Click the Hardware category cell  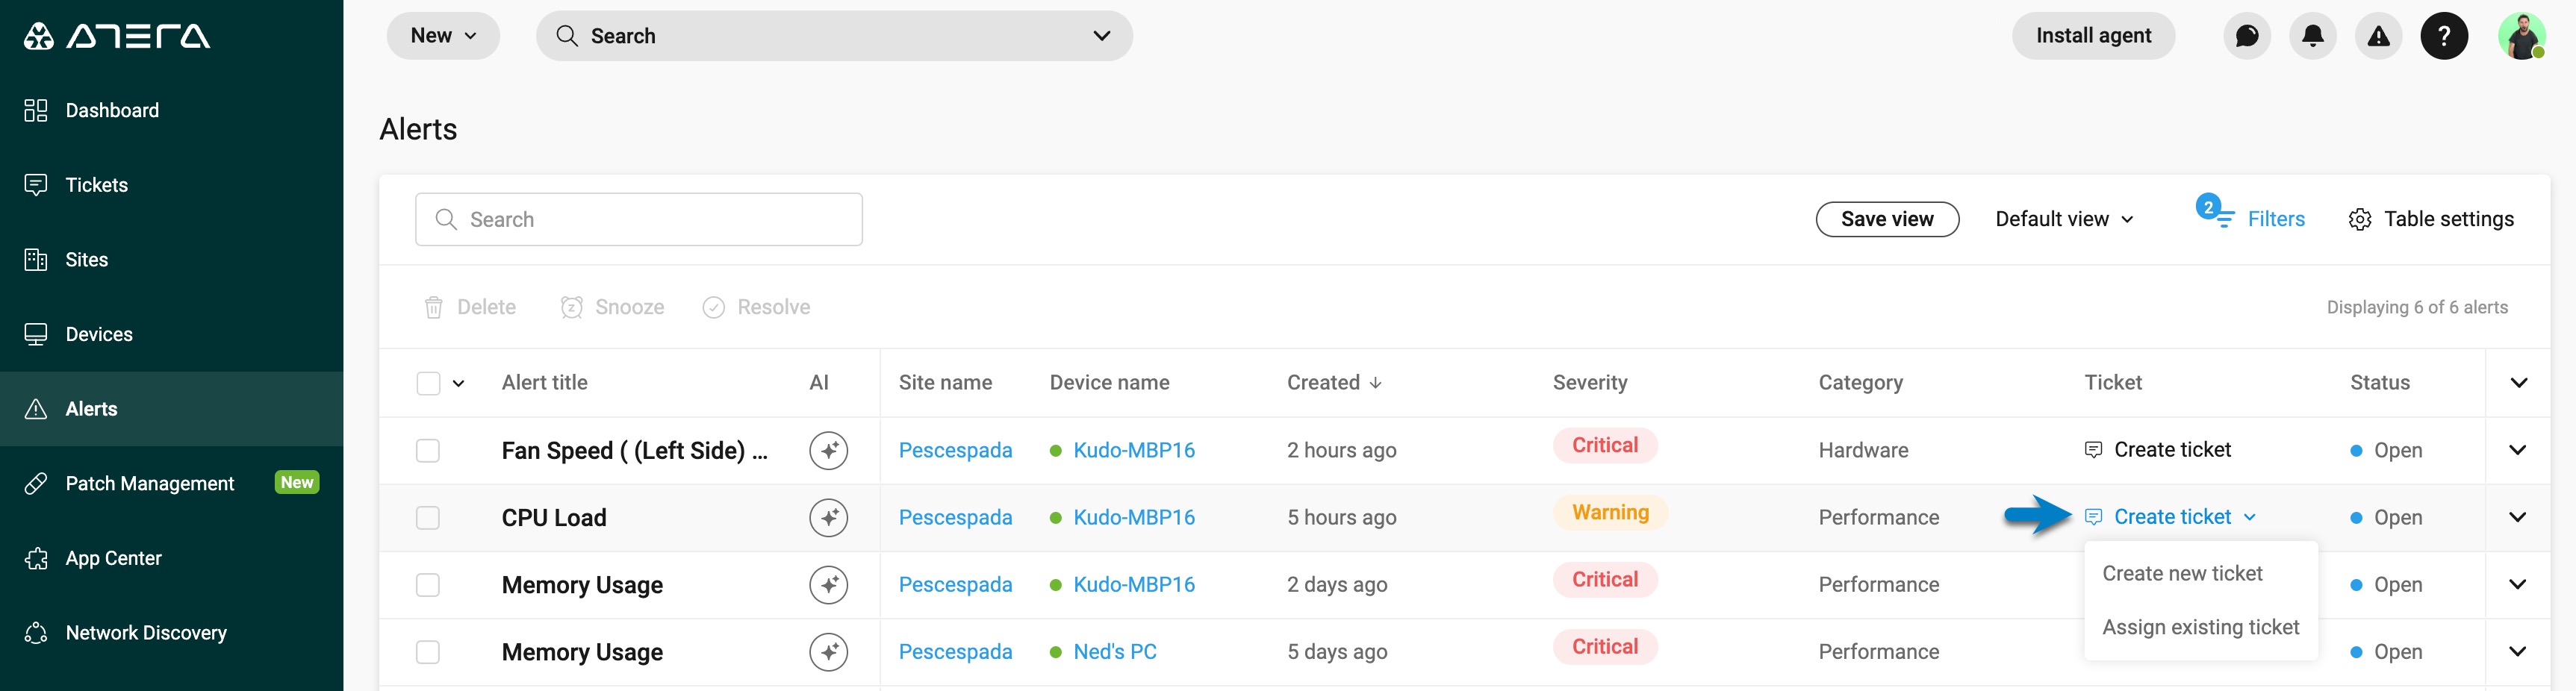[1863, 451]
